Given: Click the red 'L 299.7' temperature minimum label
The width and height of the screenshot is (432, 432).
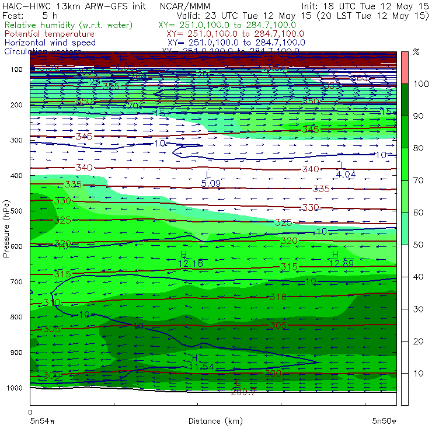Looking at the screenshot, I should coord(243,387).
